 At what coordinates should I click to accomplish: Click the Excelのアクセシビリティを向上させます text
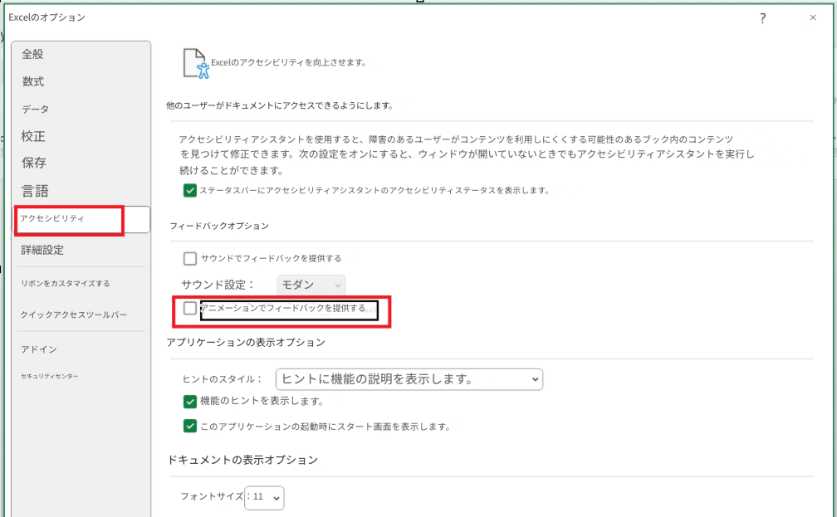click(288, 62)
